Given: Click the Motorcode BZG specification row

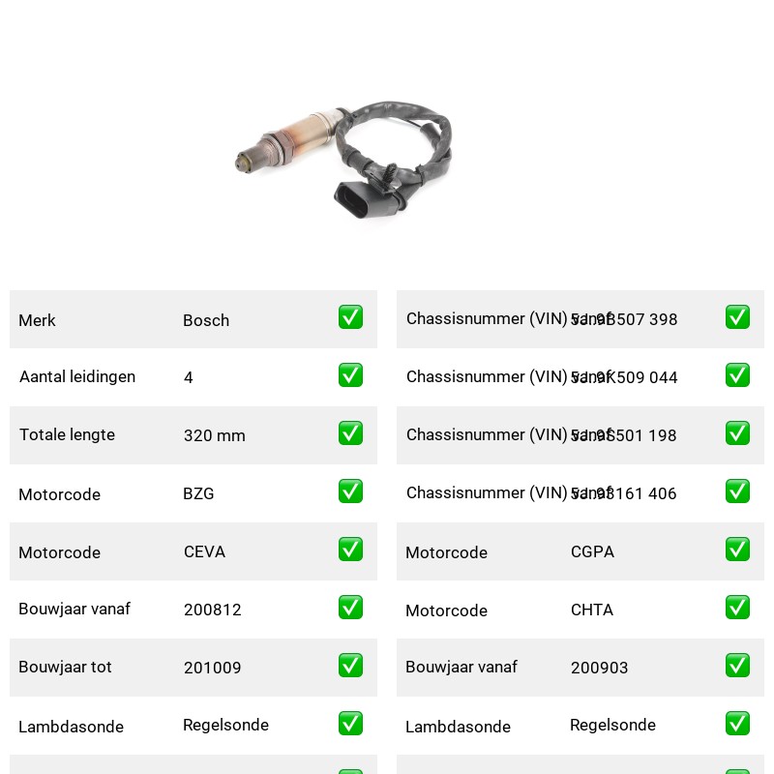Looking at the screenshot, I should pos(193,493).
